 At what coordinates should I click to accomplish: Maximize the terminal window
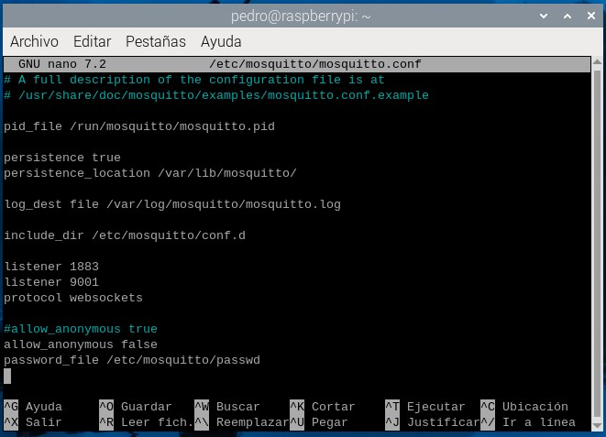click(568, 16)
